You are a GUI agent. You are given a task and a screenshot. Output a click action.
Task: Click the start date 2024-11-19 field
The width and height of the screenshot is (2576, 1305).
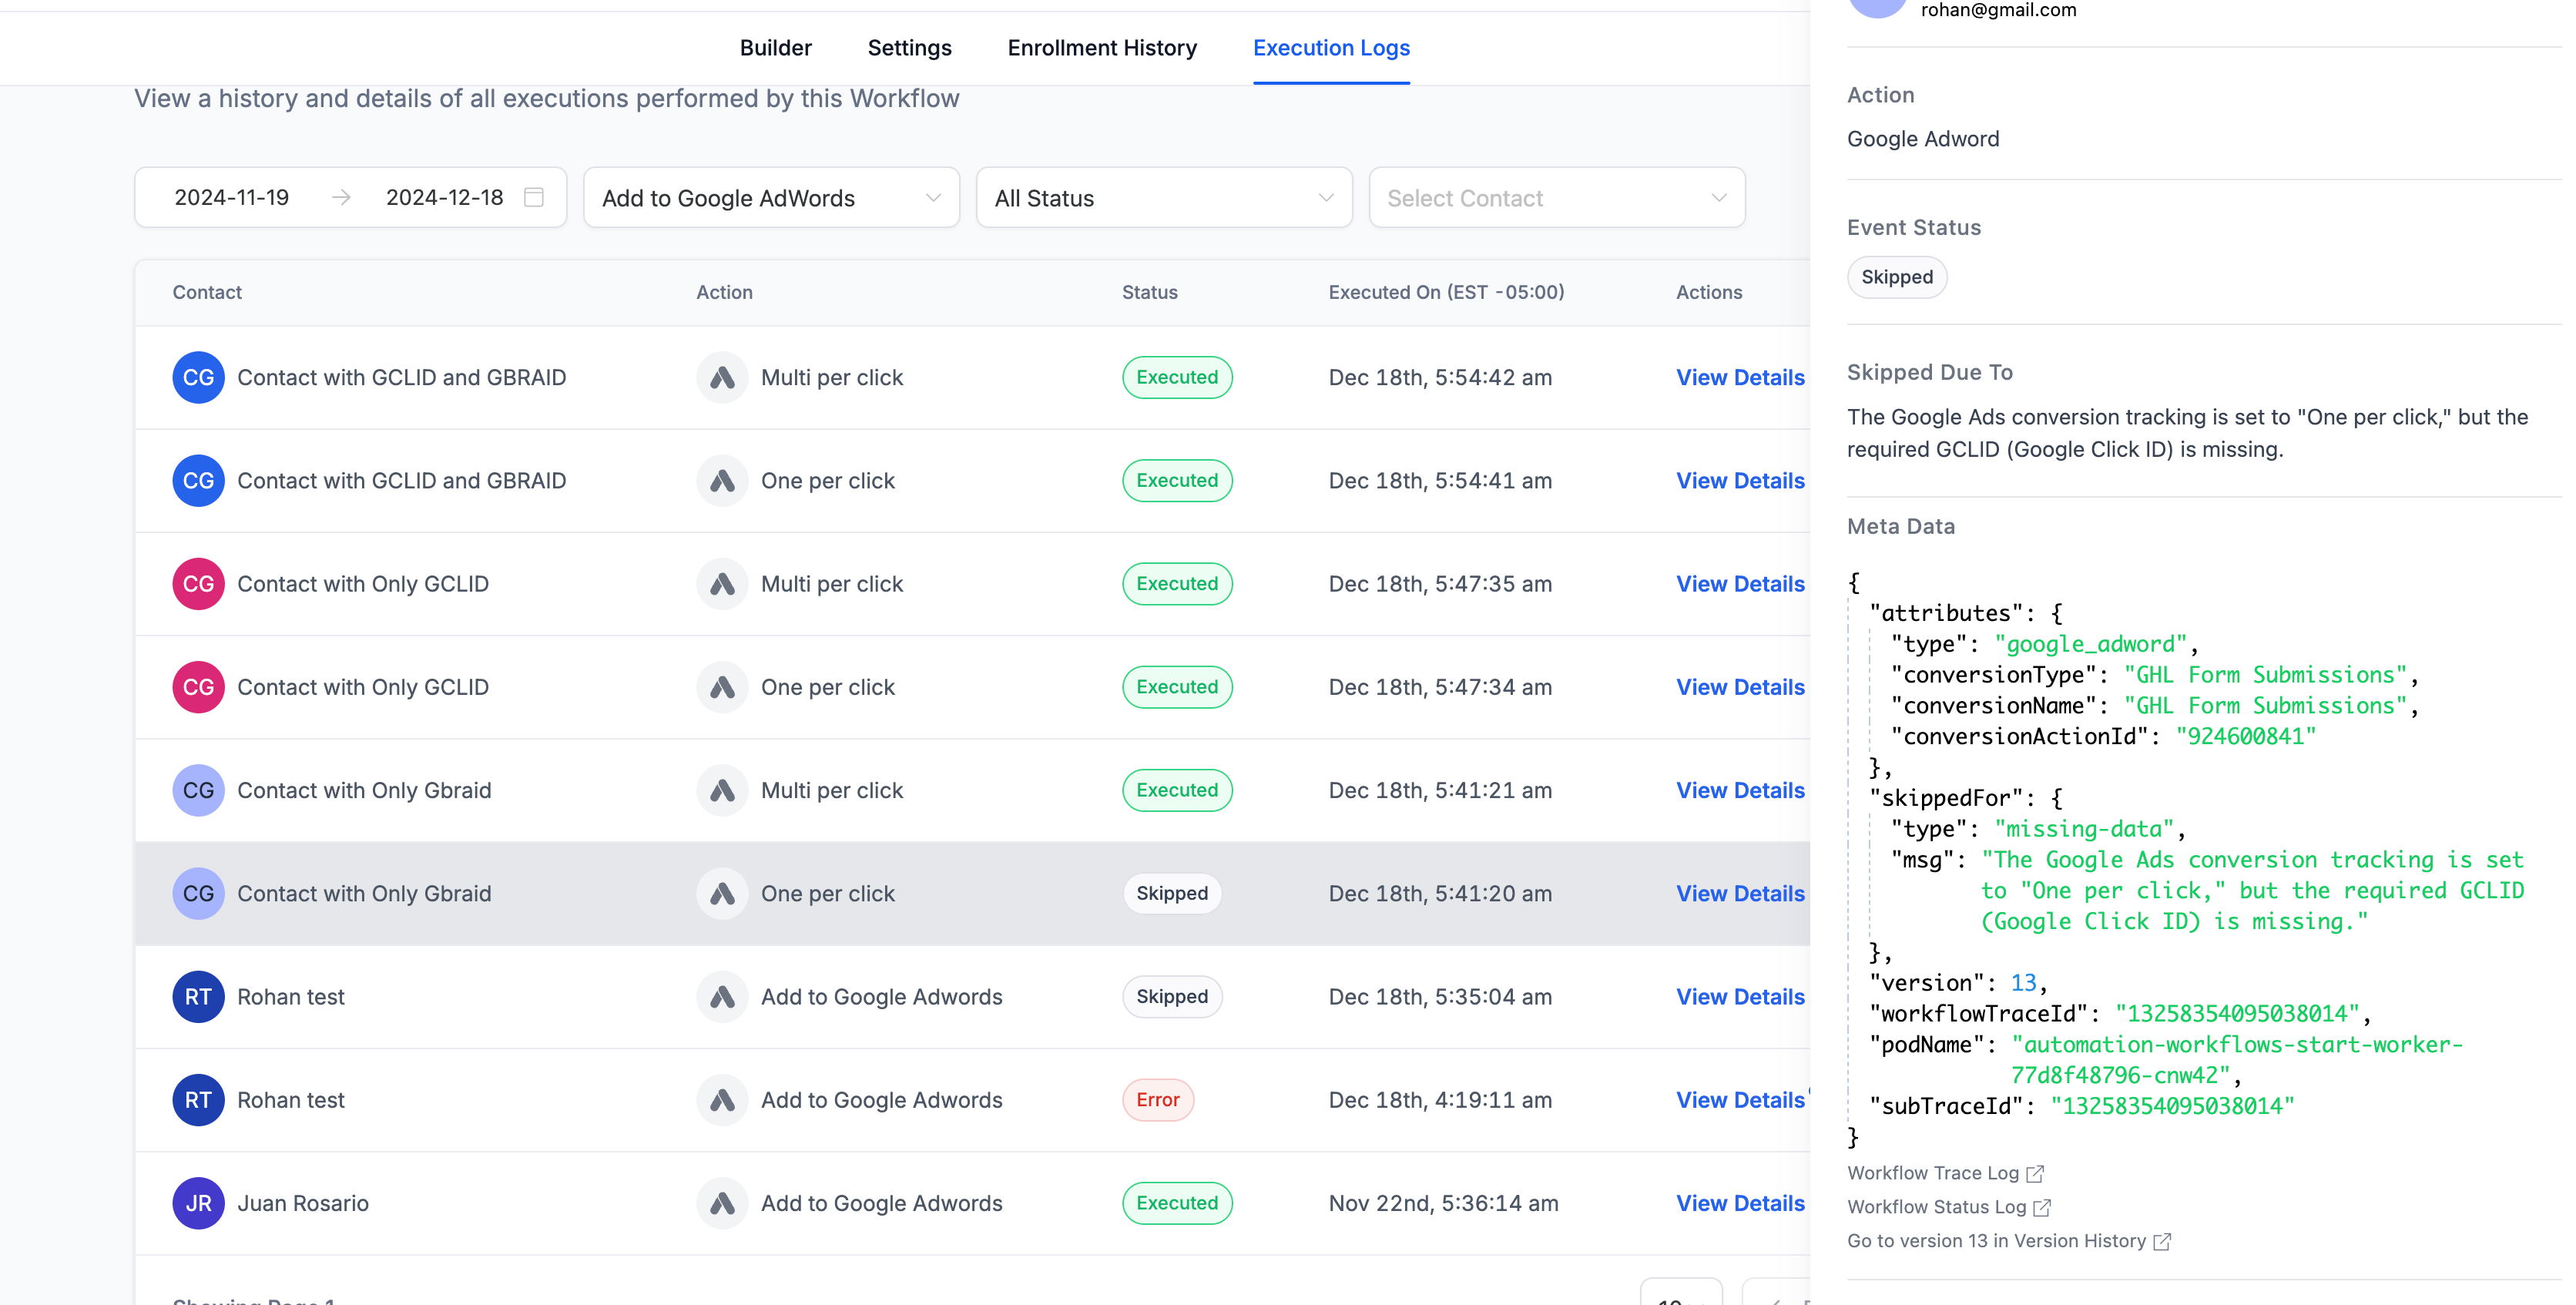click(x=232, y=197)
